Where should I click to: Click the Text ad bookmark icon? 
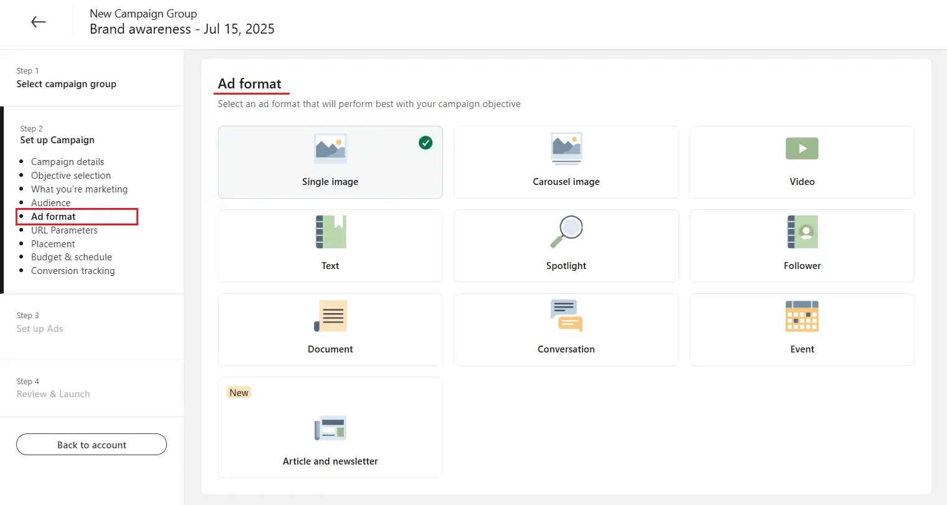330,232
